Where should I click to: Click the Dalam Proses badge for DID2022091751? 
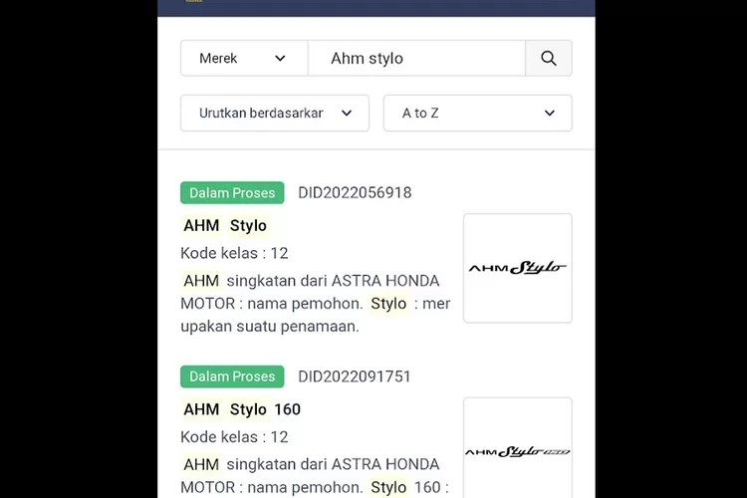coord(232,376)
